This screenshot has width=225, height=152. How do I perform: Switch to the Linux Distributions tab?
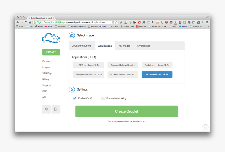(x=82, y=46)
